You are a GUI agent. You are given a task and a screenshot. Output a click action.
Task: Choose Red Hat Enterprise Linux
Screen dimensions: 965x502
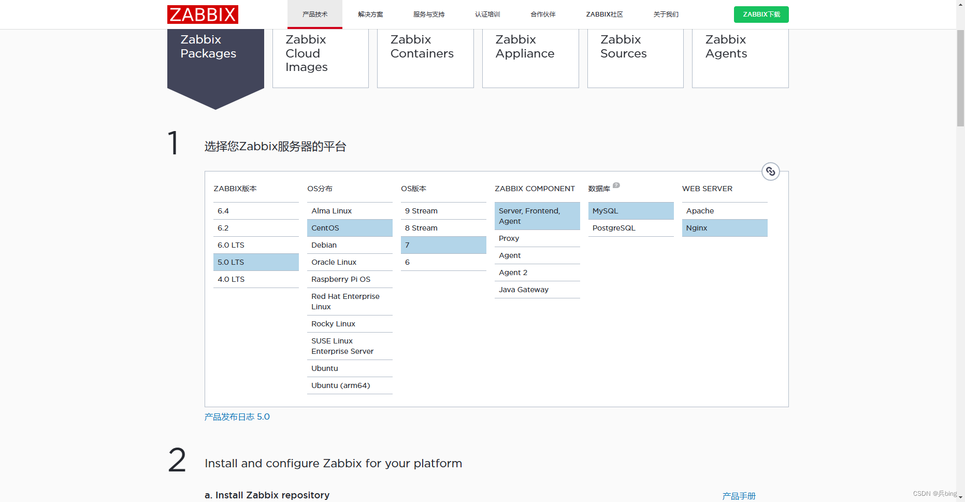point(350,302)
